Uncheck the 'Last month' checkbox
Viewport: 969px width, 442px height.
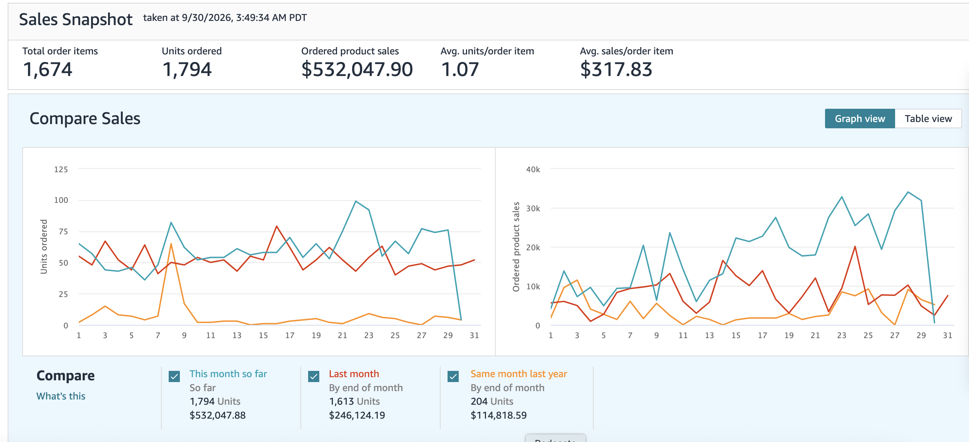(x=314, y=376)
